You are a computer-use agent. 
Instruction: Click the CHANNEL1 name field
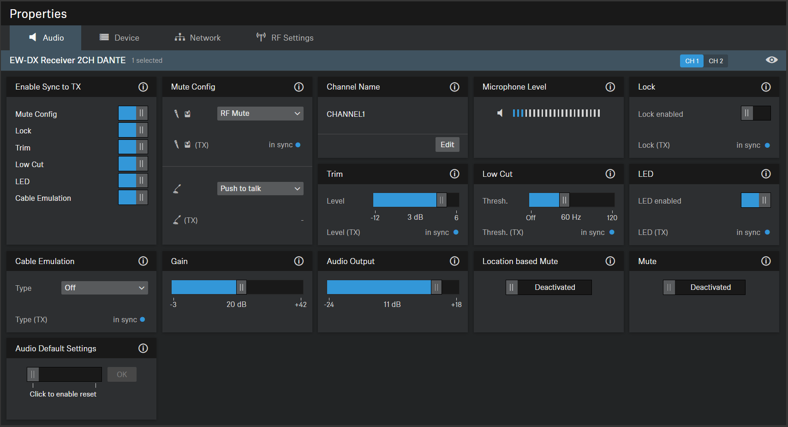point(346,114)
